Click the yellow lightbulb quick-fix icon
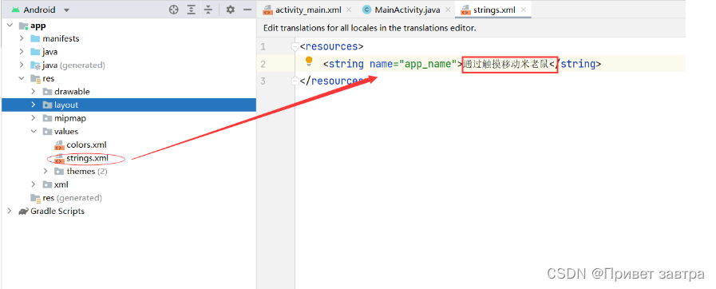Screen dimensions: 716x289 coord(309,61)
